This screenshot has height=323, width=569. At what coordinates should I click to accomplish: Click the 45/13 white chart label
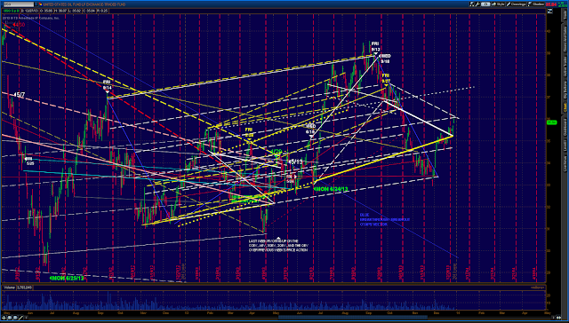295,161
